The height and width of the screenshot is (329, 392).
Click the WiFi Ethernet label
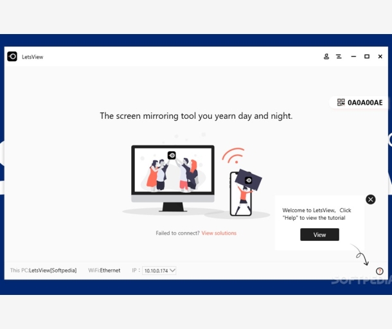(104, 271)
